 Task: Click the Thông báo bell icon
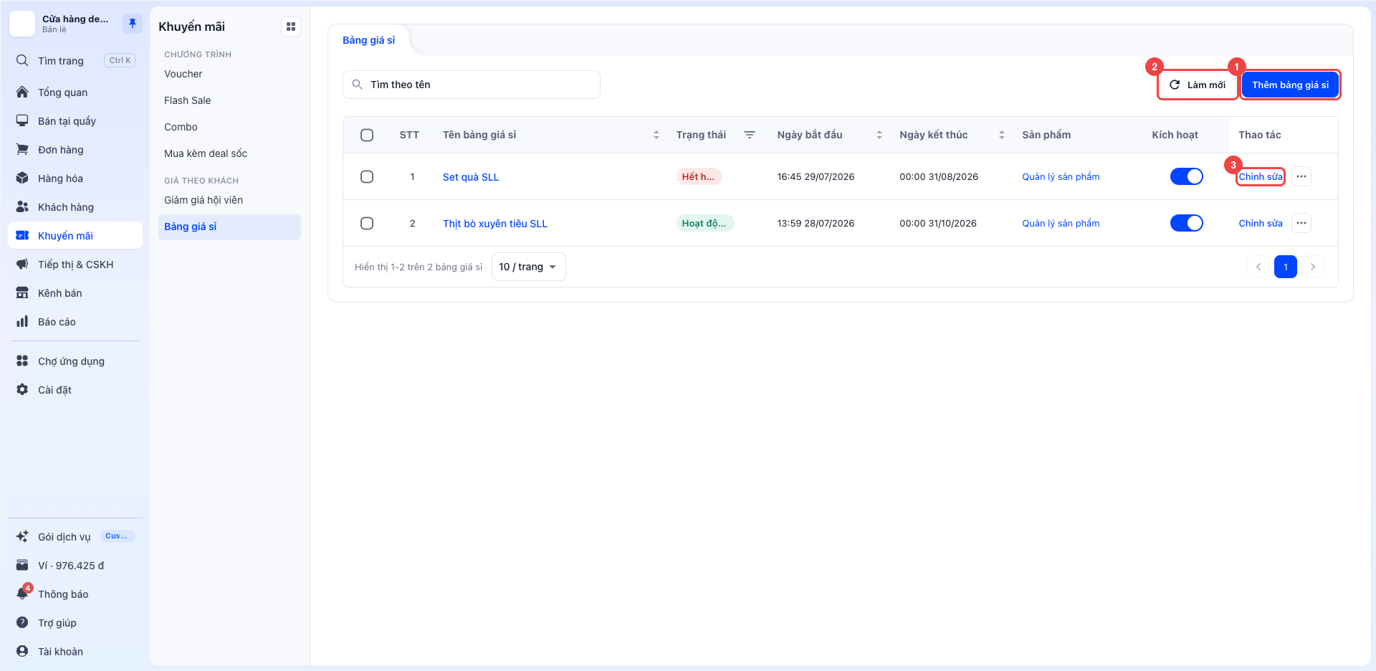pyautogui.click(x=22, y=594)
